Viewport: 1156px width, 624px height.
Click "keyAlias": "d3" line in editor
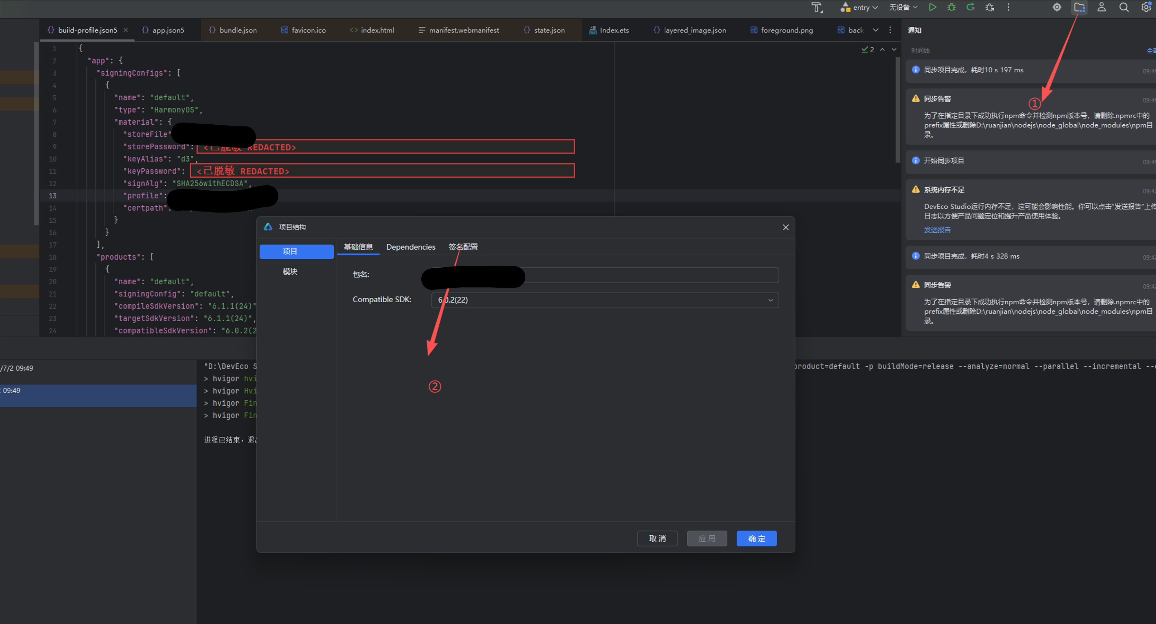pos(161,159)
